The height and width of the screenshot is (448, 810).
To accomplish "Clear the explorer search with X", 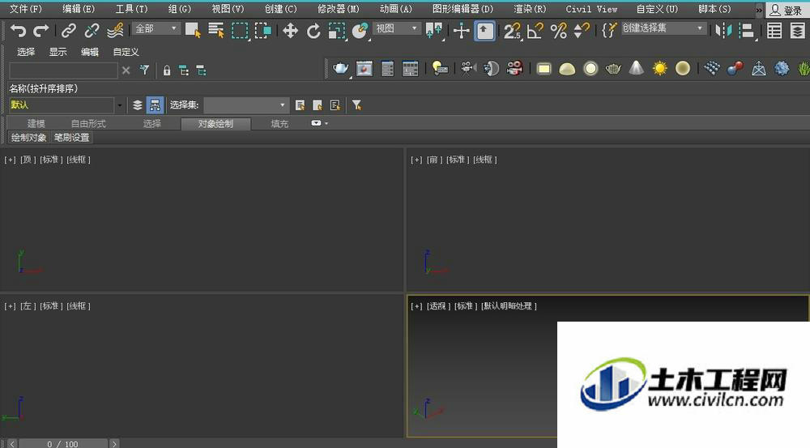I will click(x=126, y=70).
